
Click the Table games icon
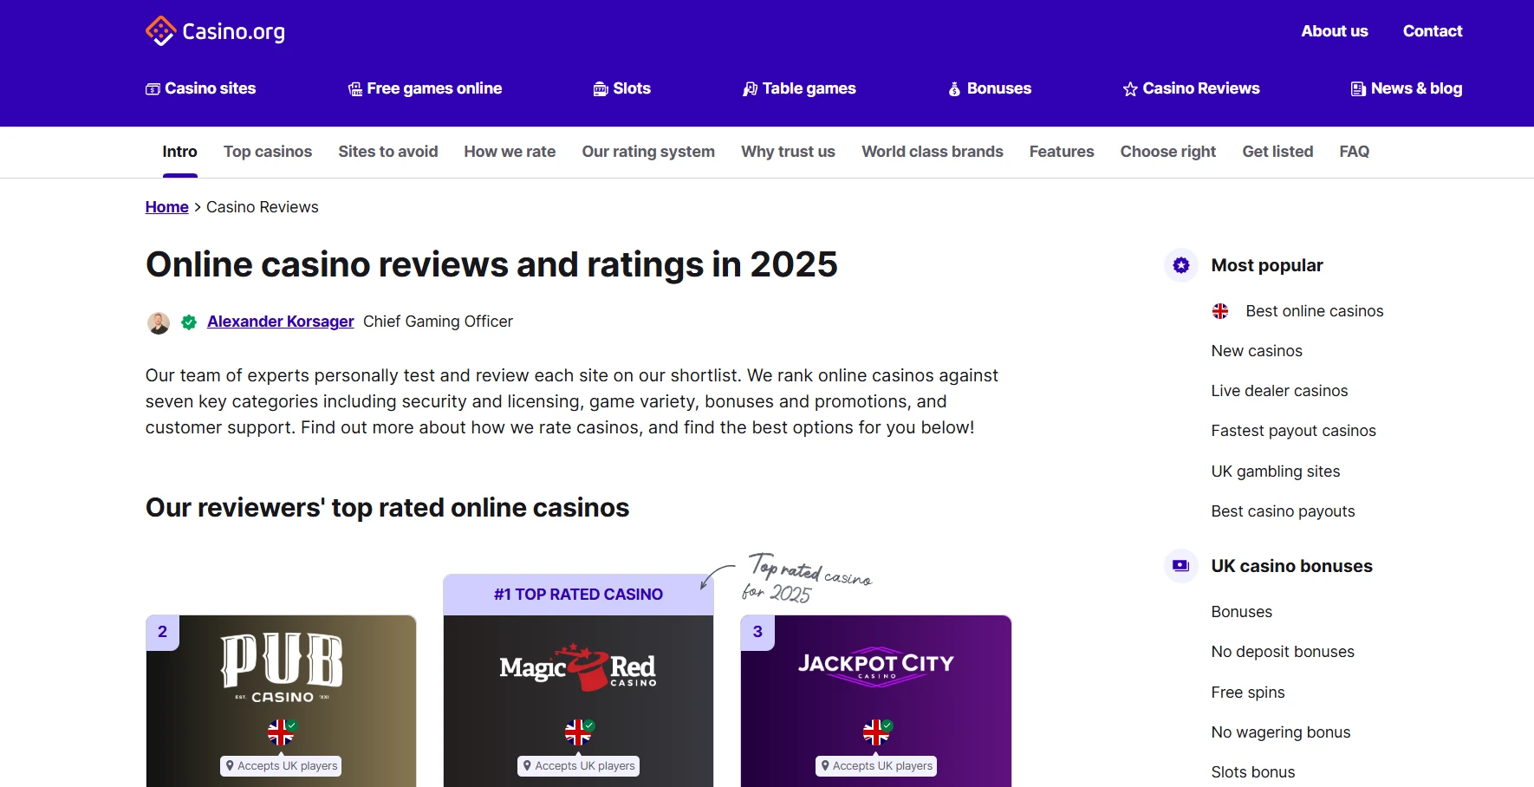click(750, 89)
